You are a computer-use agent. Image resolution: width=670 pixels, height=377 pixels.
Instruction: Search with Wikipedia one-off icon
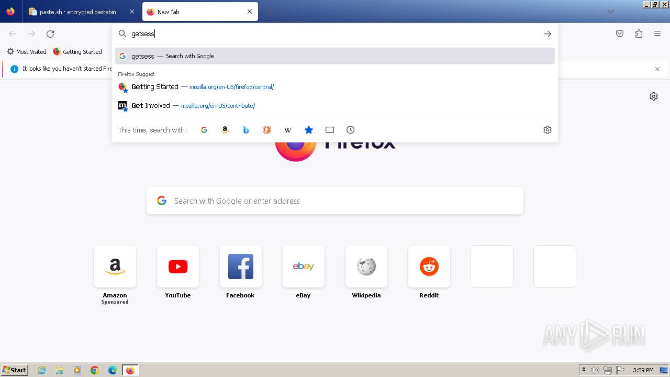pyautogui.click(x=288, y=130)
